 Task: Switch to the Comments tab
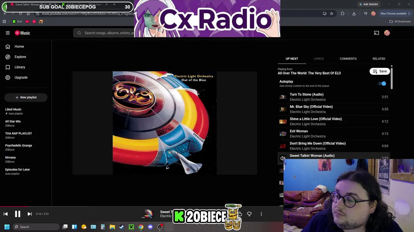[348, 59]
